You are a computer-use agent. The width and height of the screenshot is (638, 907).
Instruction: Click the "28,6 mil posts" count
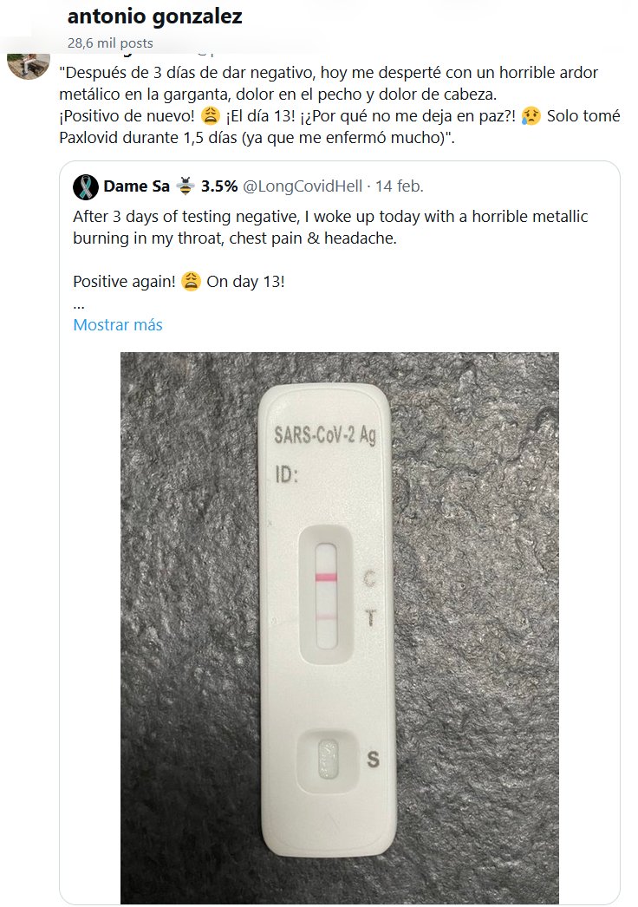click(x=110, y=42)
